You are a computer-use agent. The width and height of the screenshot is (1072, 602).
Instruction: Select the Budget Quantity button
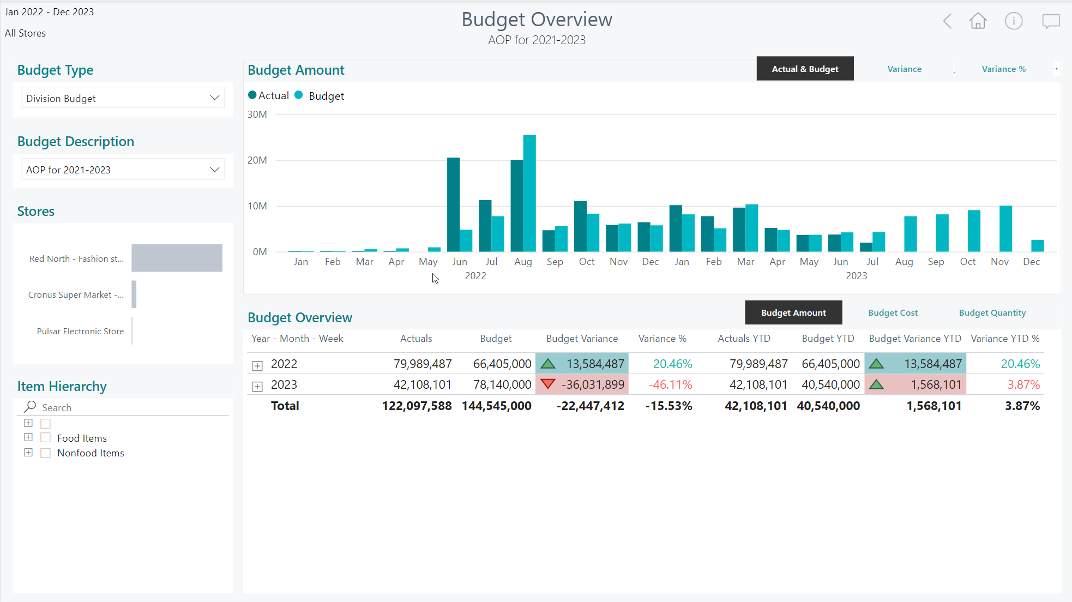click(x=992, y=312)
